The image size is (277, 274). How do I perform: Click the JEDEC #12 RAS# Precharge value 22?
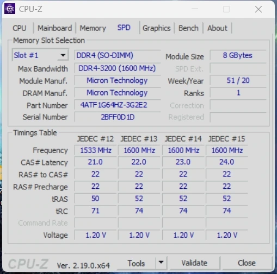pyautogui.click(x=95, y=186)
